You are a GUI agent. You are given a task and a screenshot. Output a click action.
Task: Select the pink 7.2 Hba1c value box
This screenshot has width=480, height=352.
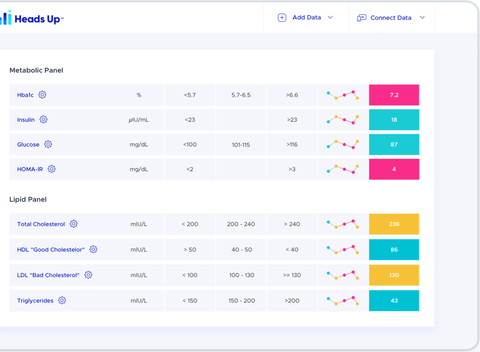click(394, 95)
